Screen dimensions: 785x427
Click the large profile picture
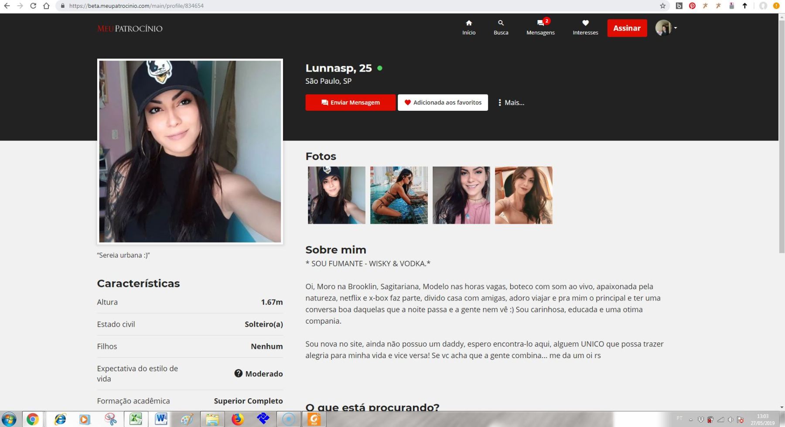coord(190,151)
